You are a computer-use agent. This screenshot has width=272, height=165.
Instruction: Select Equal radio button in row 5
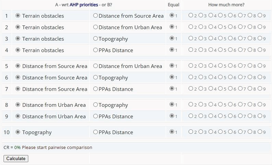[x=172, y=66]
